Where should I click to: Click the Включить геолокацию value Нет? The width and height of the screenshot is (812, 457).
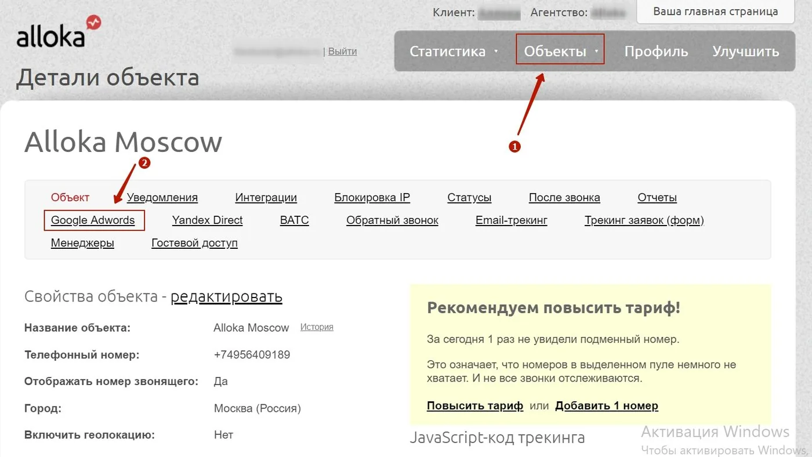223,434
